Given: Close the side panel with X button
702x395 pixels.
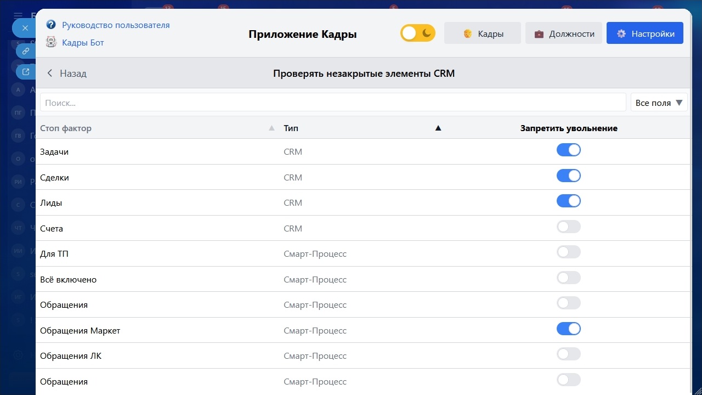Looking at the screenshot, I should (x=25, y=27).
